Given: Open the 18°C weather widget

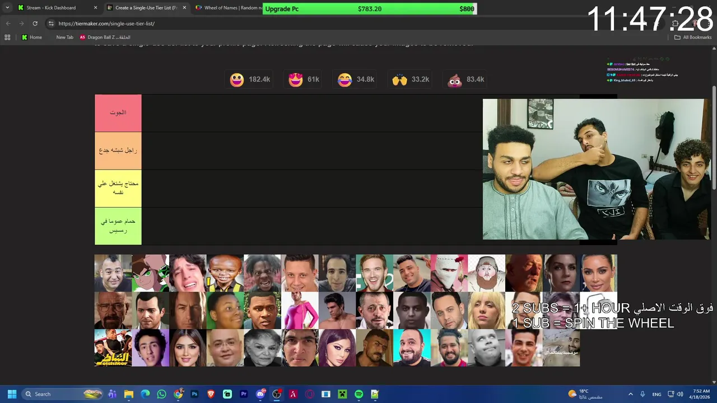Looking at the screenshot, I should pyautogui.click(x=584, y=394).
